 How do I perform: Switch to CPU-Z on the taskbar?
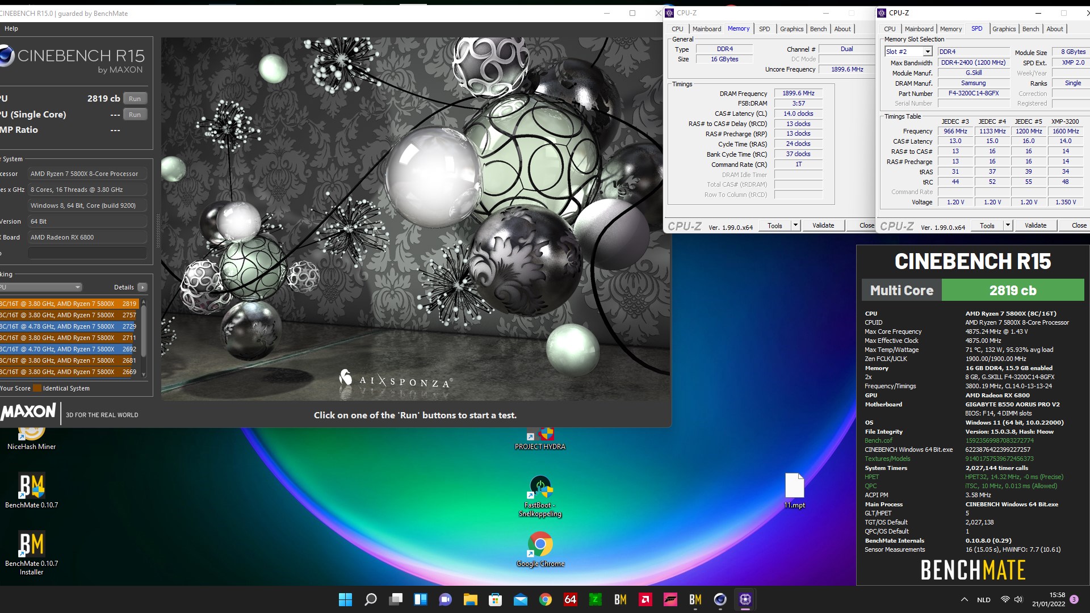tap(745, 599)
